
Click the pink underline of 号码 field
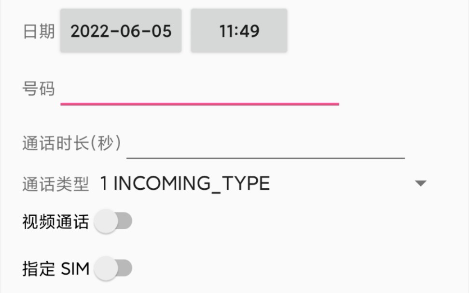click(199, 103)
